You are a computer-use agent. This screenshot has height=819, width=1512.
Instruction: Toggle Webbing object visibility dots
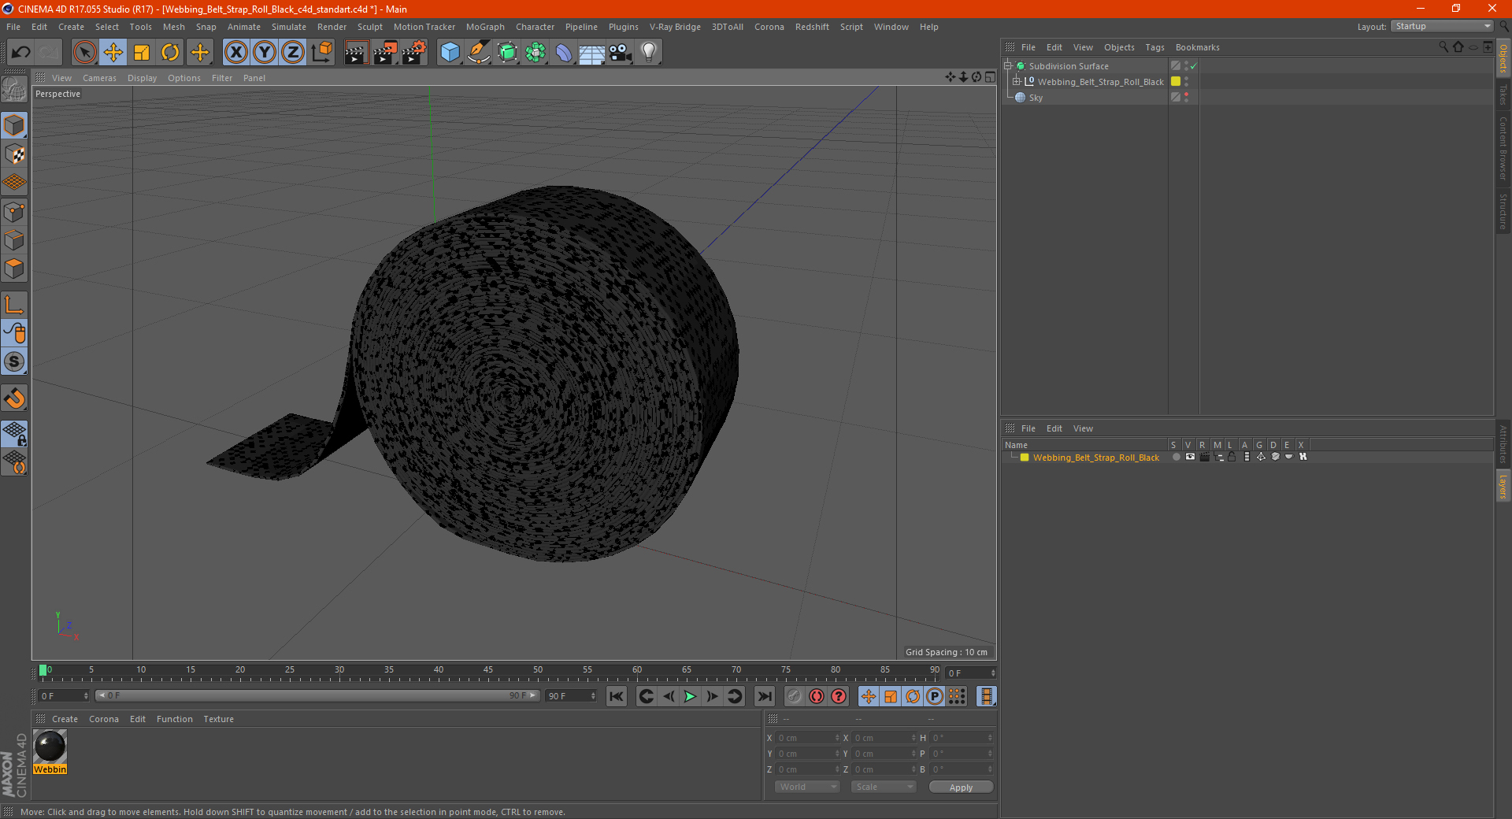click(1186, 82)
